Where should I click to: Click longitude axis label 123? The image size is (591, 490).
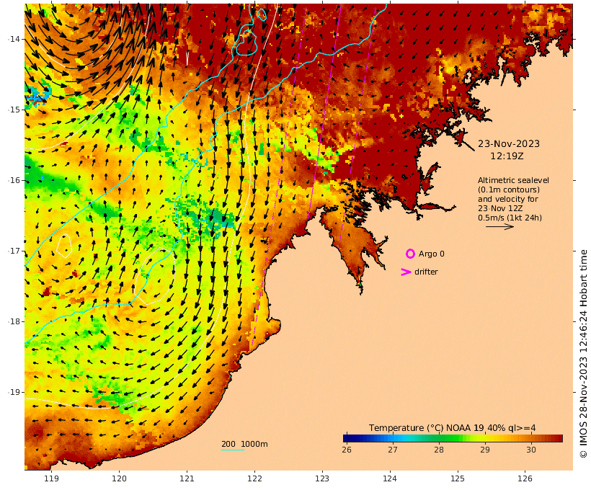322,478
